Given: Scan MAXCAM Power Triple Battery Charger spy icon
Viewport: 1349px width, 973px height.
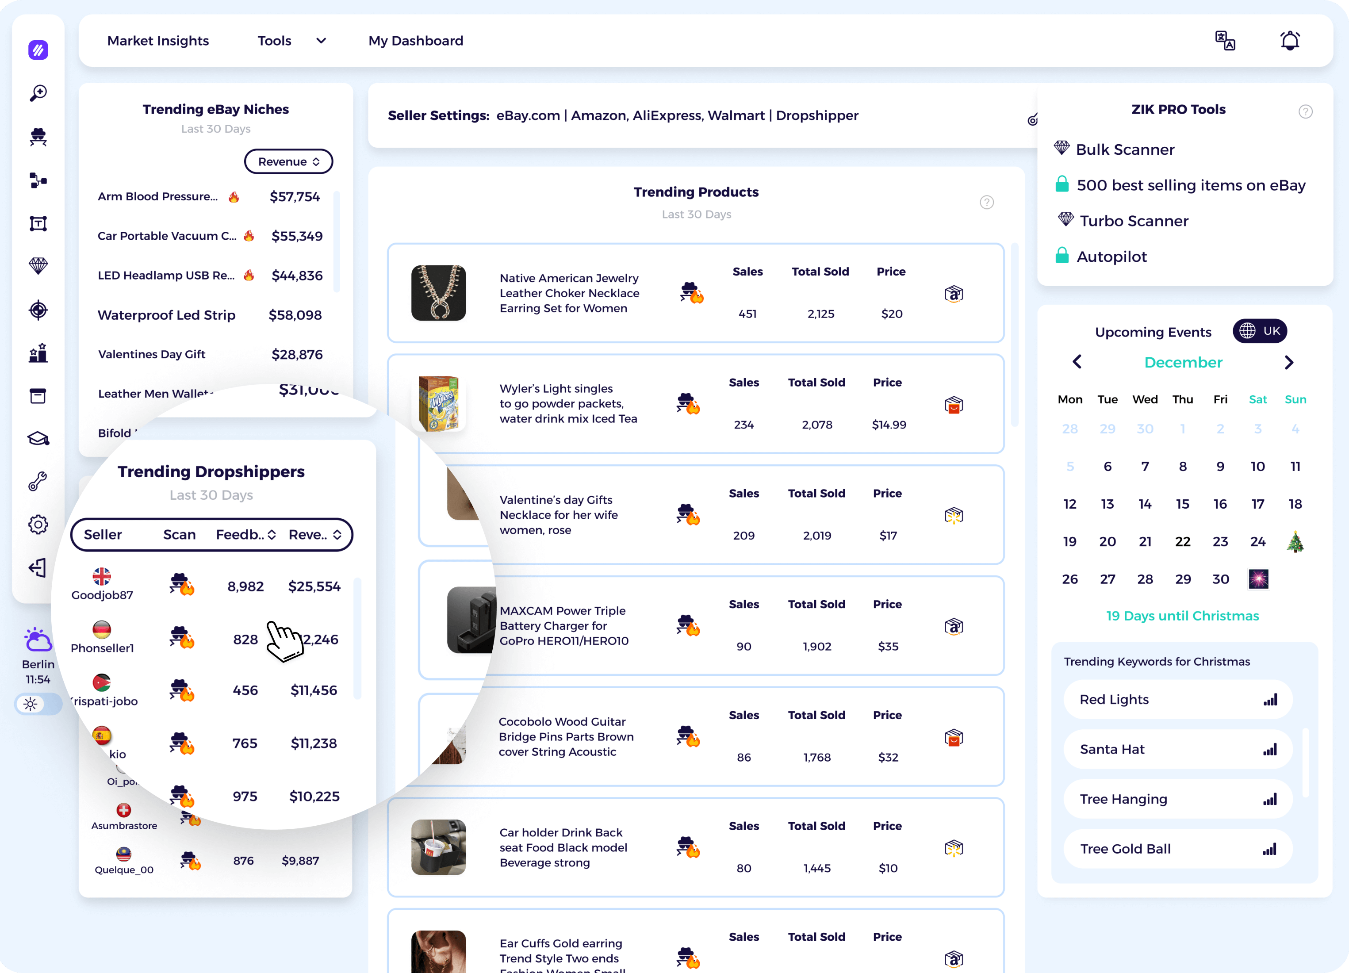Looking at the screenshot, I should tap(688, 625).
